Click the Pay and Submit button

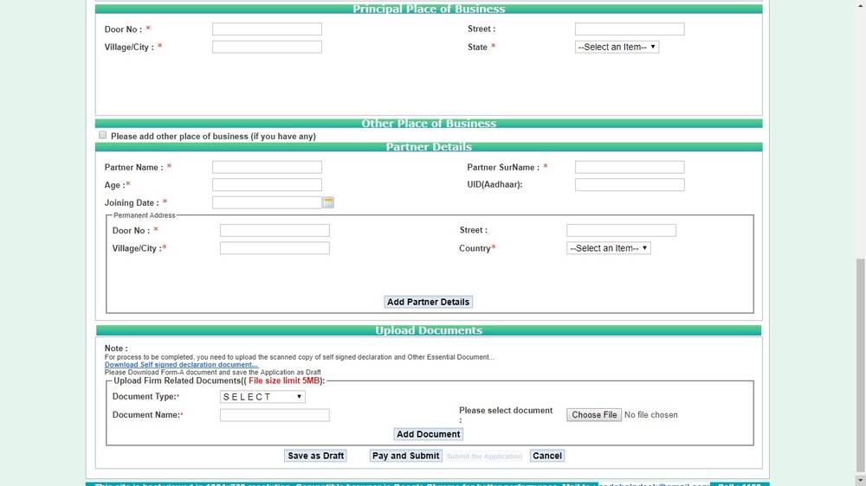[x=405, y=456]
